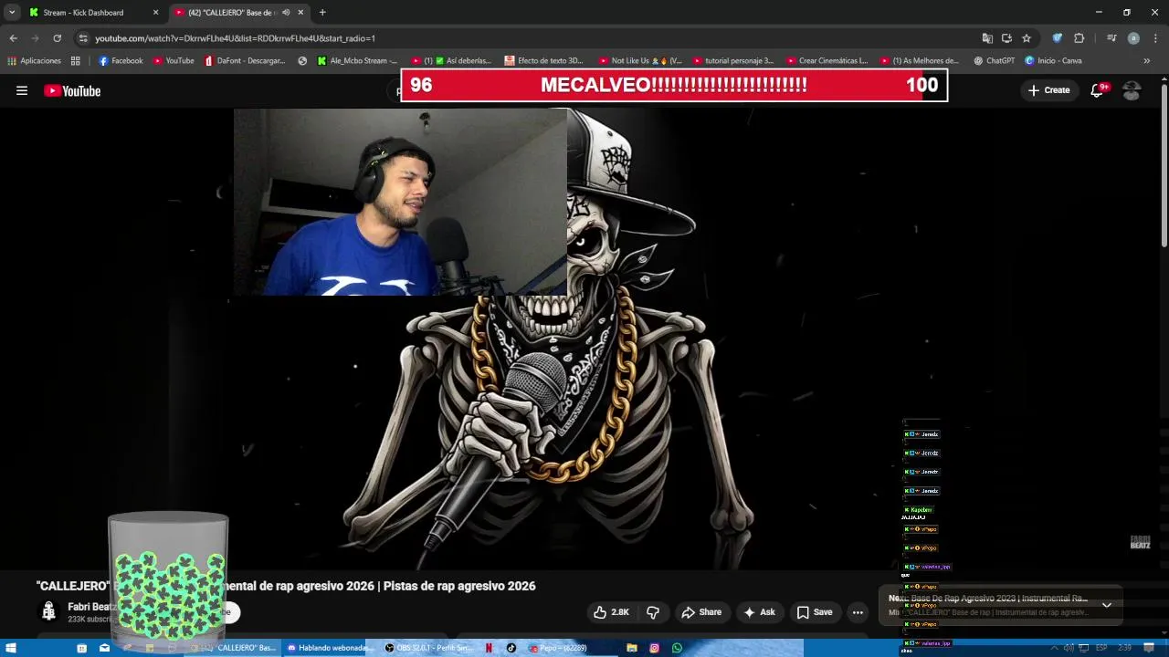This screenshot has width=1169, height=657.
Task: Save the video to a playlist
Action: tap(815, 612)
